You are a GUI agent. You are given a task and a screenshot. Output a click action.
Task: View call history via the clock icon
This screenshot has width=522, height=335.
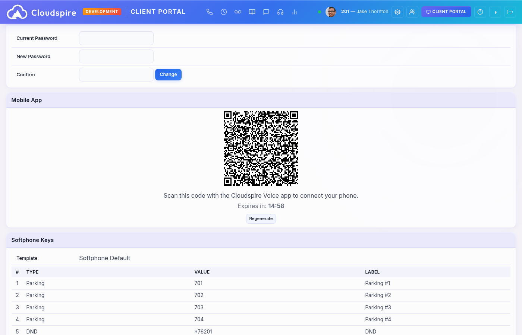pyautogui.click(x=224, y=12)
